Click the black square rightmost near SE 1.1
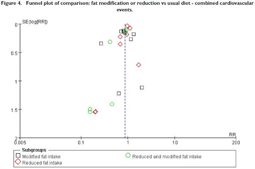 pos(142,88)
